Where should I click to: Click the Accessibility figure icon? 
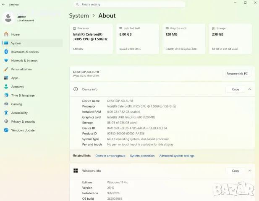click(x=6, y=113)
